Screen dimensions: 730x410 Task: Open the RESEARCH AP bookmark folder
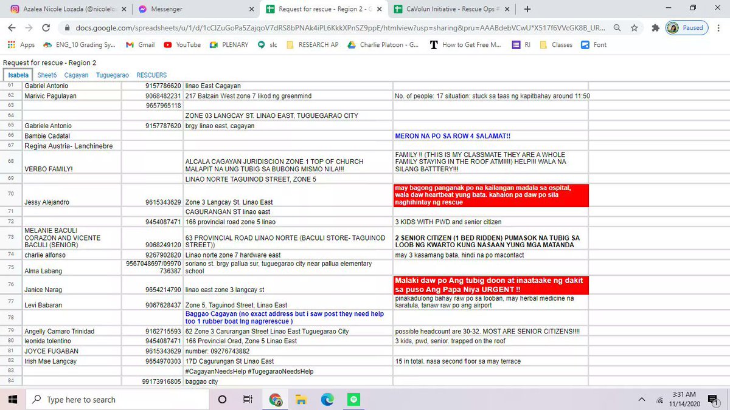click(x=312, y=44)
